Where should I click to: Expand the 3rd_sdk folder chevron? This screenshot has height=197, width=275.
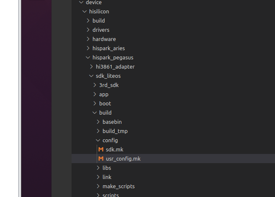coord(95,85)
